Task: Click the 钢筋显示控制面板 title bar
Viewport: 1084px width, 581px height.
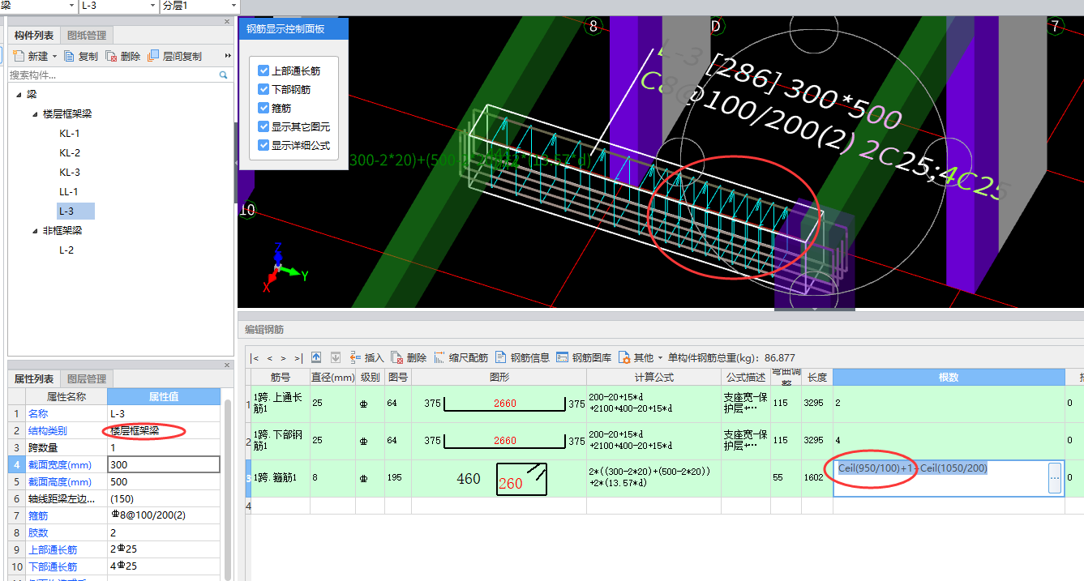Action: pyautogui.click(x=293, y=29)
